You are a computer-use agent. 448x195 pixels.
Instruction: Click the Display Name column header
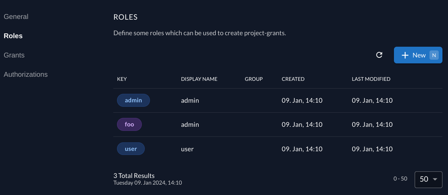[199, 79]
